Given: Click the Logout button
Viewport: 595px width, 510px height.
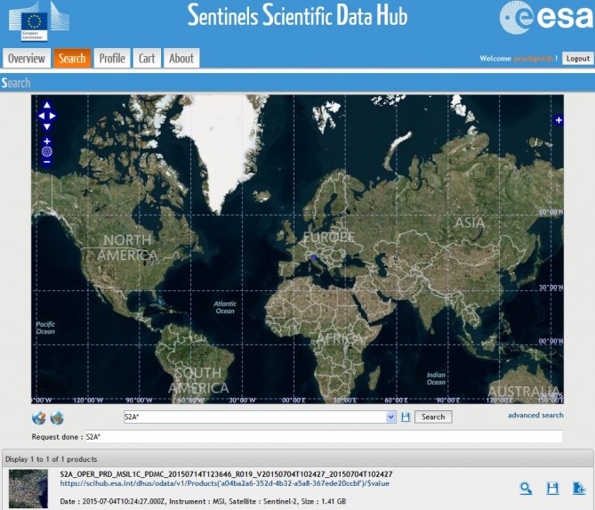Looking at the screenshot, I should 577,59.
